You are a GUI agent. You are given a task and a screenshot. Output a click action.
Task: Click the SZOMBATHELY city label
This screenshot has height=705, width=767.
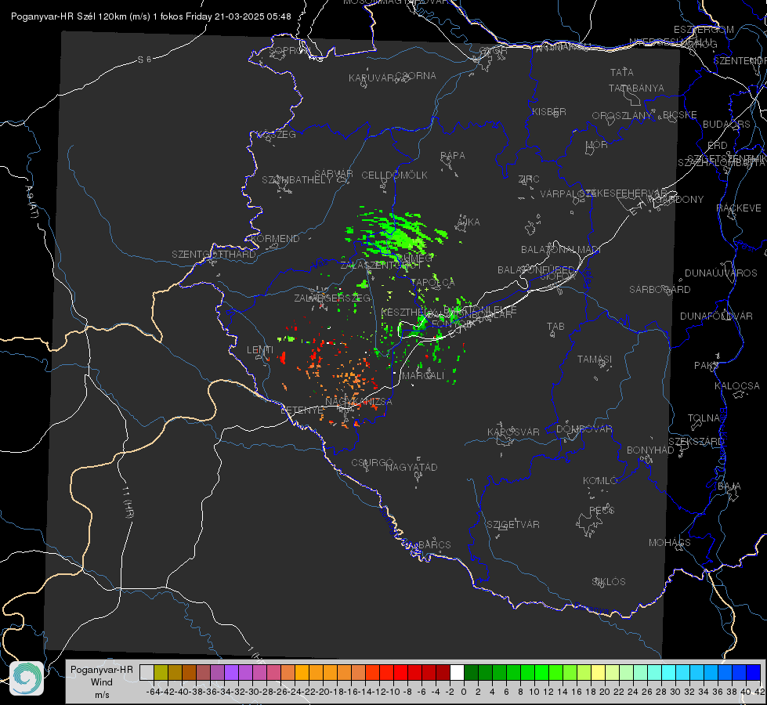(x=297, y=180)
